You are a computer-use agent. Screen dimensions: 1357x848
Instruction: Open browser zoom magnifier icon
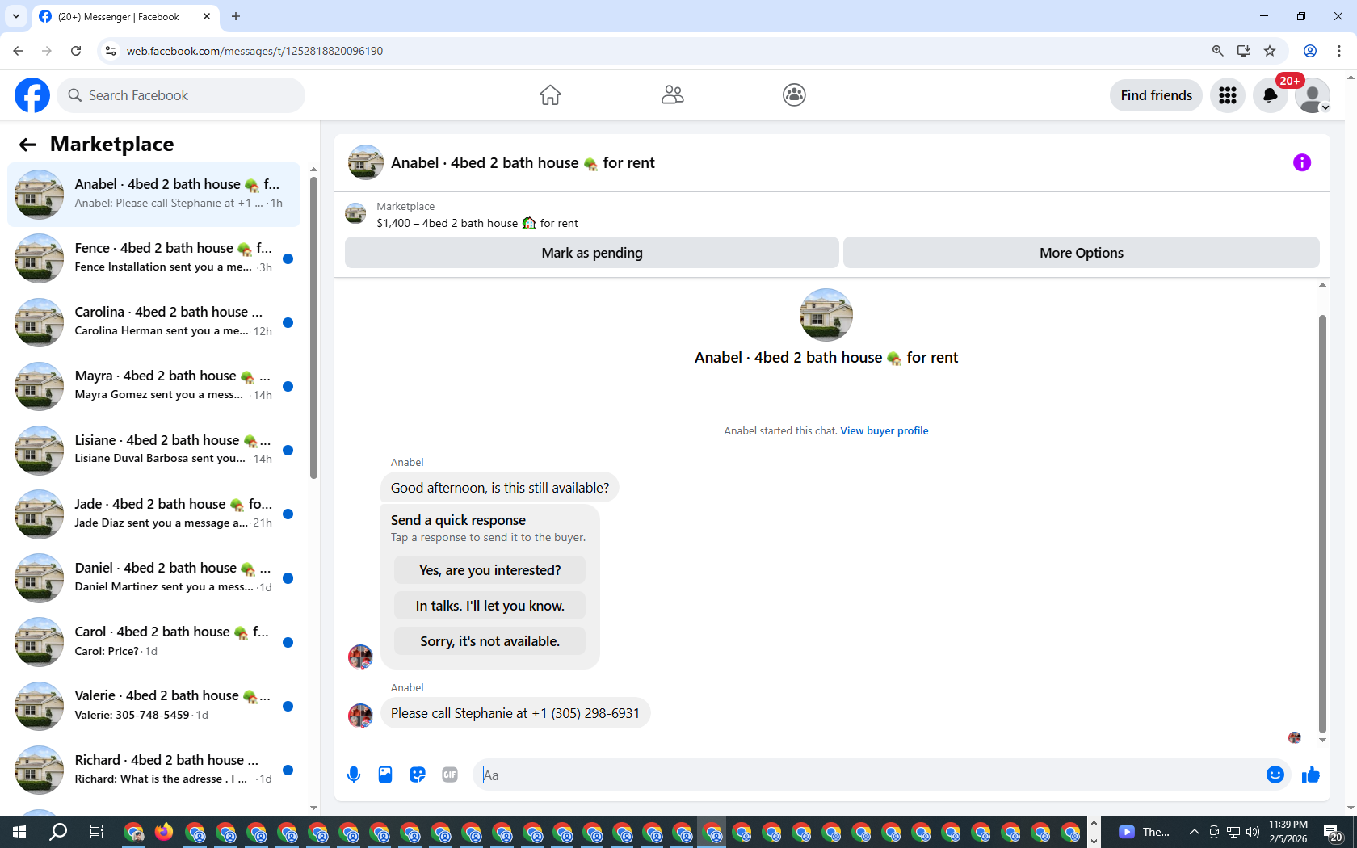tap(1217, 51)
